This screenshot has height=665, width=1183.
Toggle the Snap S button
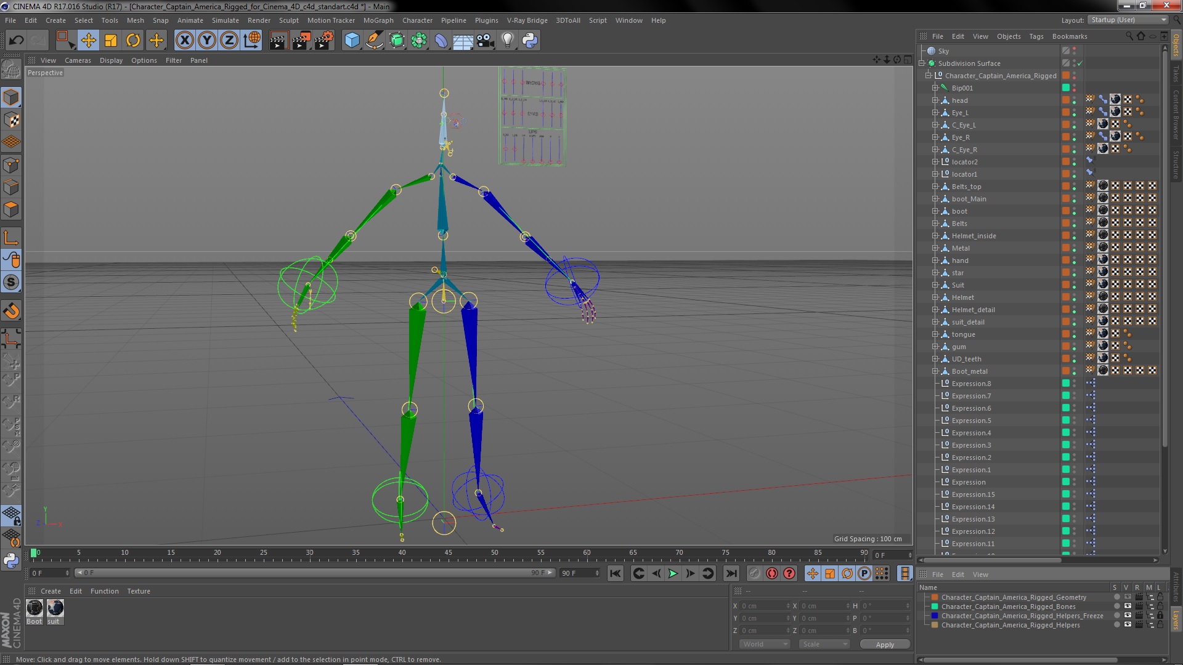pos(11,283)
